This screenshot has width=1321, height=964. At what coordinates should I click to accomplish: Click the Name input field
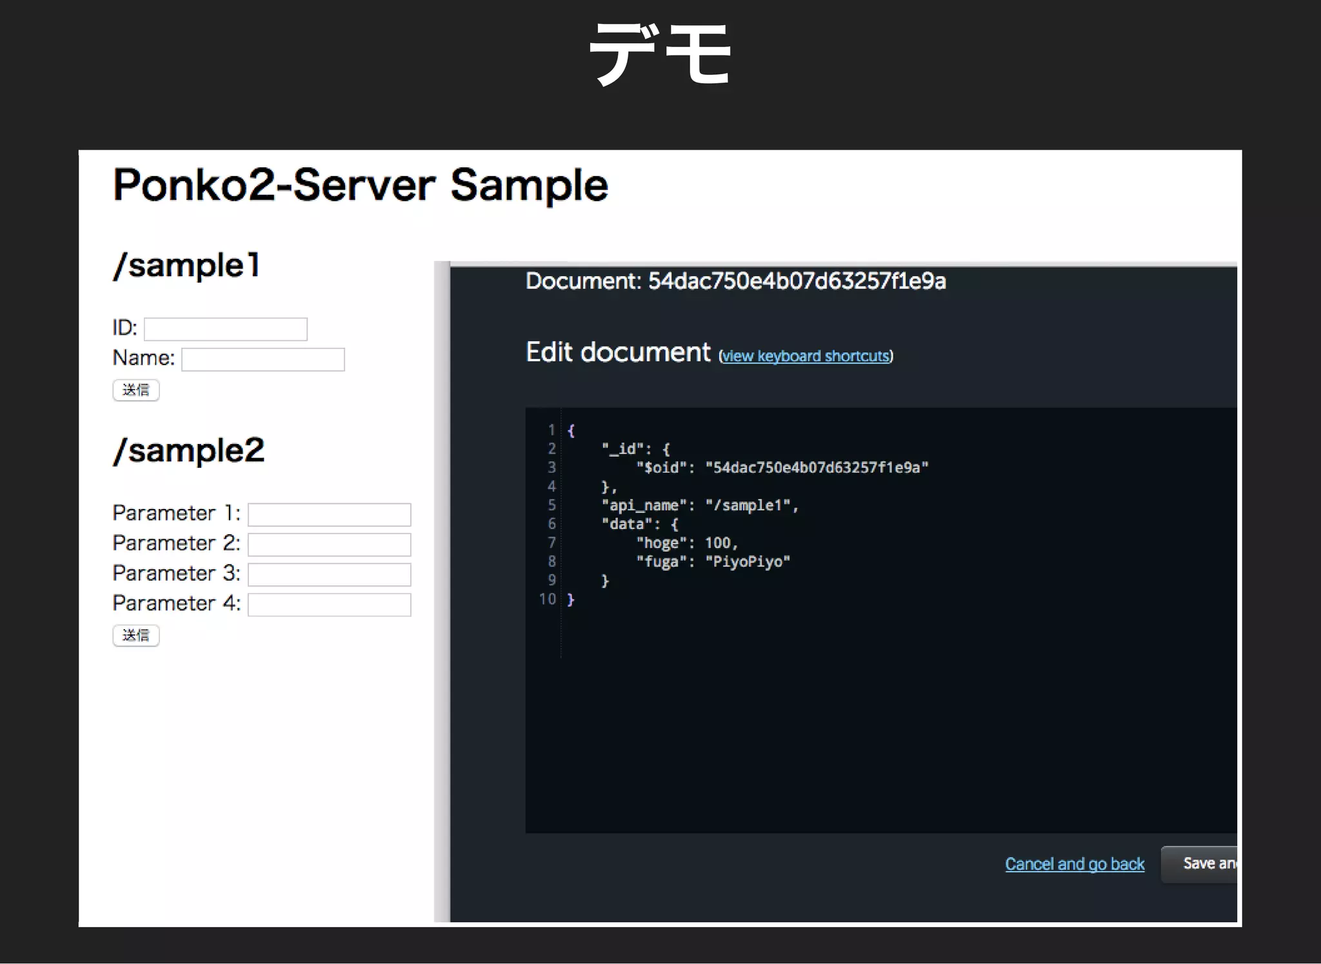[x=263, y=359]
